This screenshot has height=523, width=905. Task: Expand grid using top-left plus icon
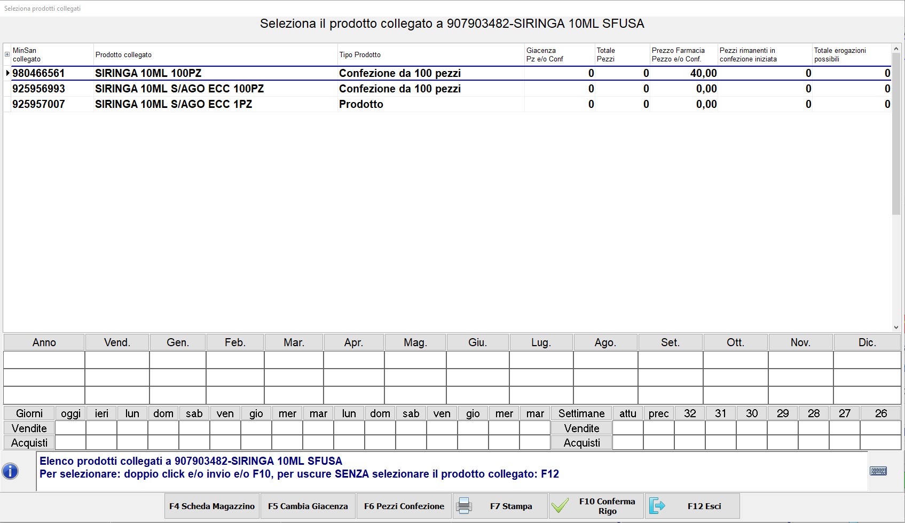(x=7, y=54)
